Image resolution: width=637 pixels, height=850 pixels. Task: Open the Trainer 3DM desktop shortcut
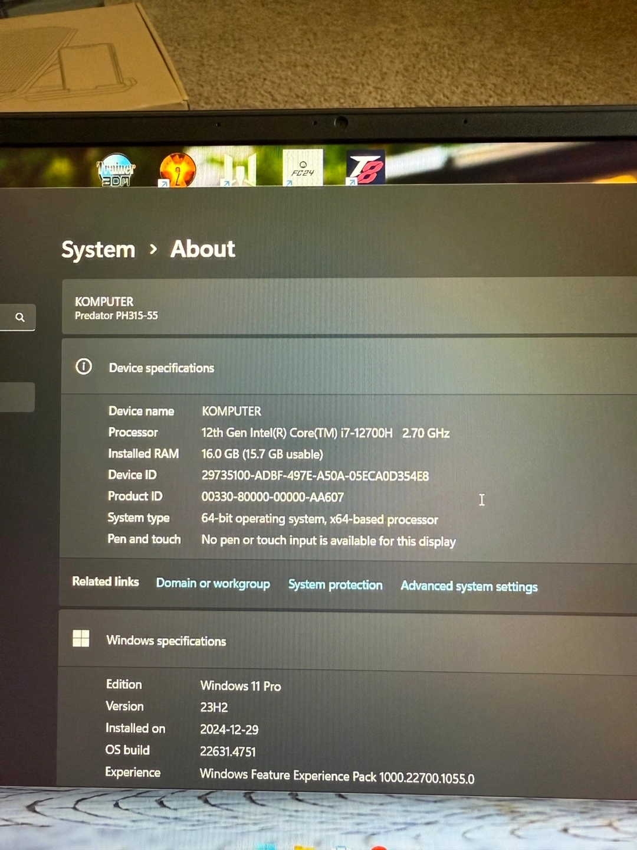116,171
